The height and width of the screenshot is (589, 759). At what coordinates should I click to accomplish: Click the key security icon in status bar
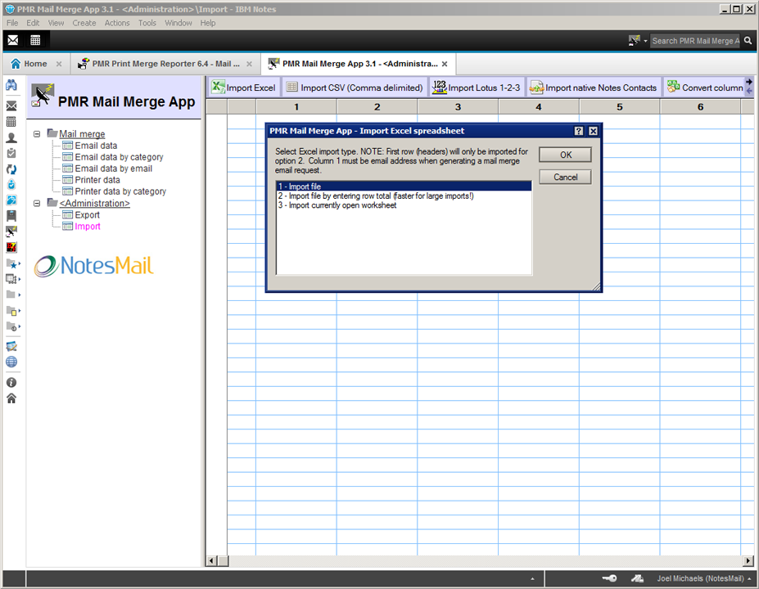click(608, 578)
